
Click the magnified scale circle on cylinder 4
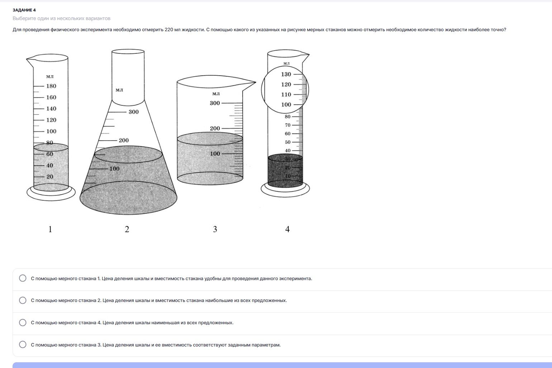pos(285,89)
